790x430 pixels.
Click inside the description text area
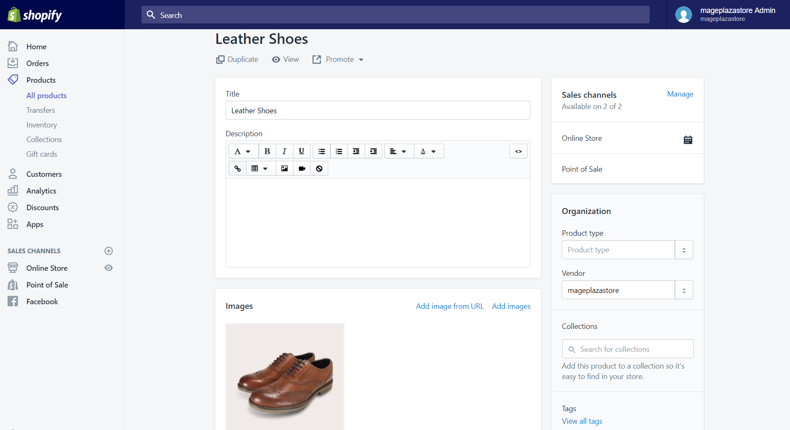point(378,223)
